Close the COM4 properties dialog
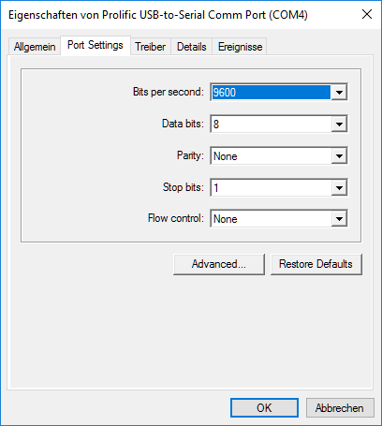382x426 pixels. pyautogui.click(x=367, y=14)
